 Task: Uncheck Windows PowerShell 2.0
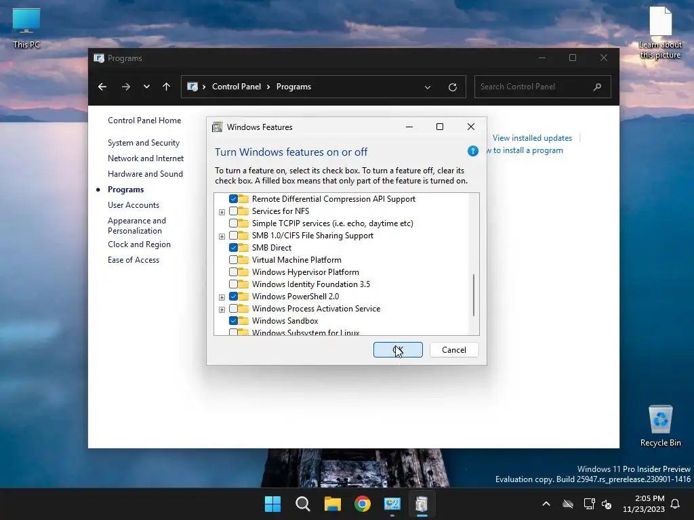233,297
